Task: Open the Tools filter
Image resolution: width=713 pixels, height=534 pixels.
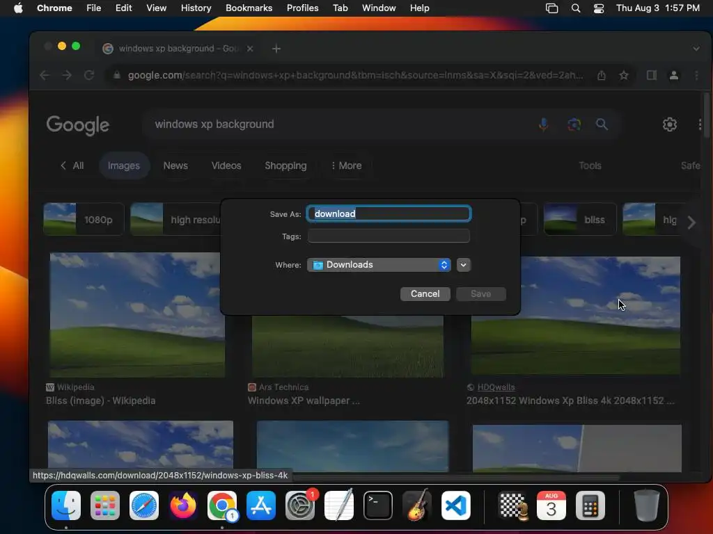Action: coord(590,165)
